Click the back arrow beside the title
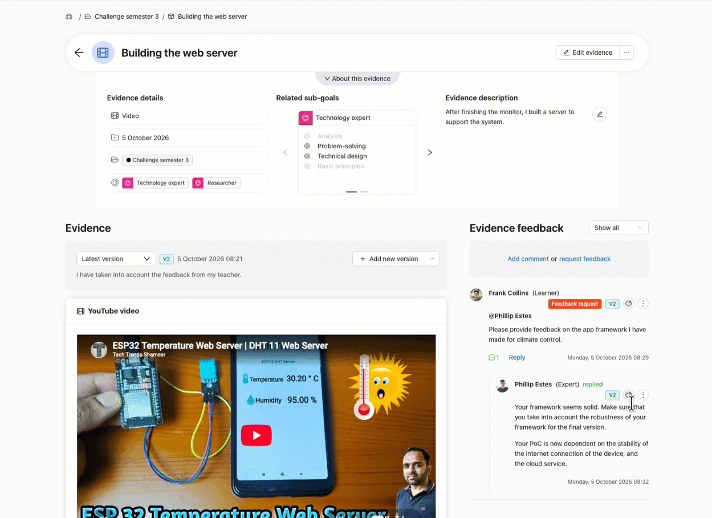Image resolution: width=712 pixels, height=518 pixels. coord(79,52)
